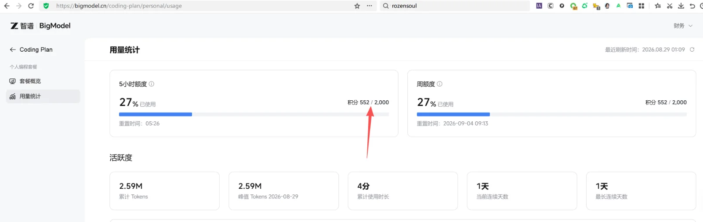Go back via Coding Plan link

pyautogui.click(x=31, y=49)
